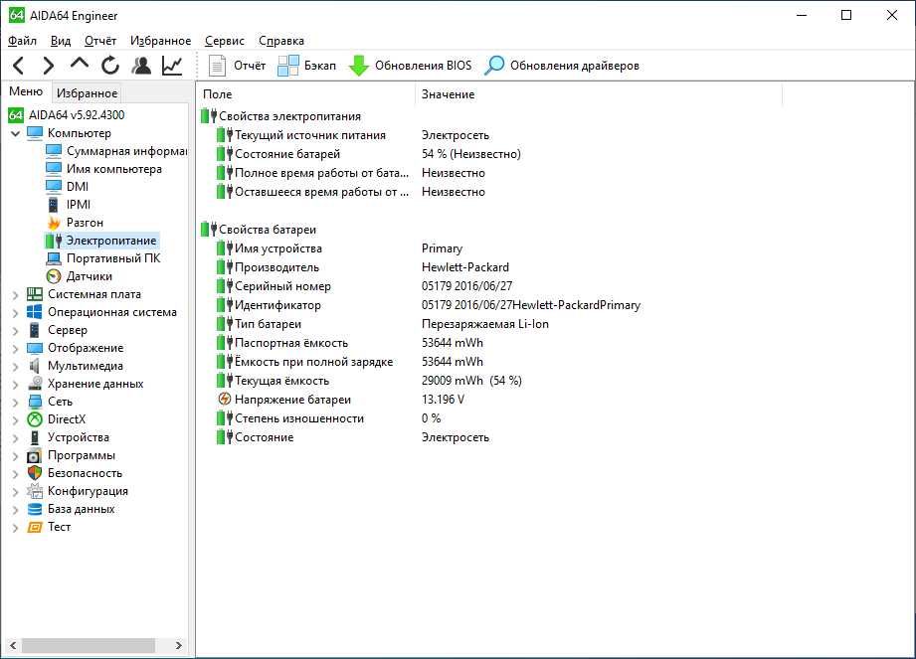The width and height of the screenshot is (916, 659).
Task: Click the Хранение данных drive icon
Action: (x=35, y=384)
